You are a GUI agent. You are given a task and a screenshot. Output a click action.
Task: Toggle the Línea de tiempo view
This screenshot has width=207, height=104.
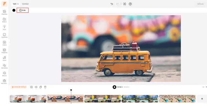point(19,87)
